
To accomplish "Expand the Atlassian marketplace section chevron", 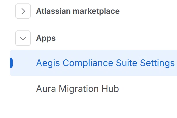I will point(23,11).
